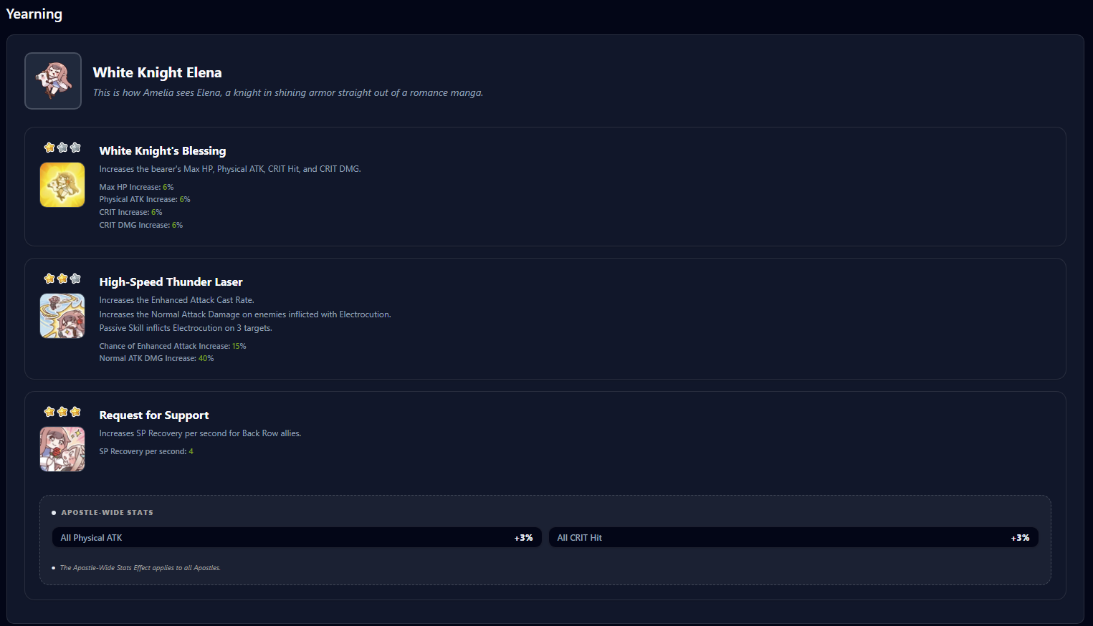This screenshot has height=626, width=1093.
Task: Click the SP Recovery per second 4 stat
Action: coord(146,452)
